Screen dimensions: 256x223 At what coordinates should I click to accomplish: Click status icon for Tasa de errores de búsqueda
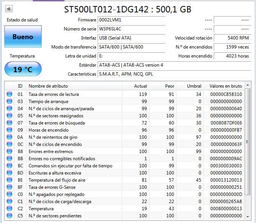[9, 123]
